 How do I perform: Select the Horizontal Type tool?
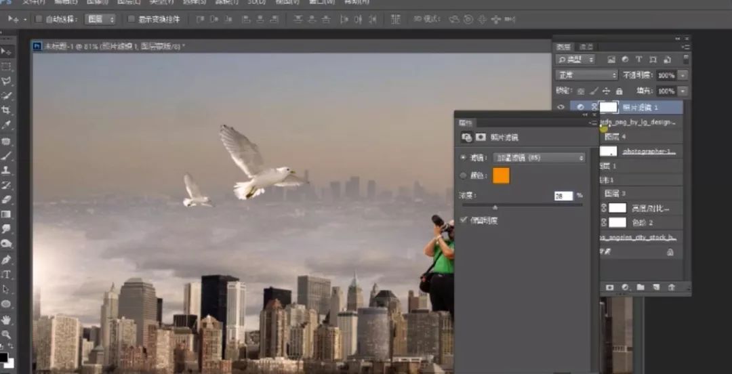coord(7,274)
